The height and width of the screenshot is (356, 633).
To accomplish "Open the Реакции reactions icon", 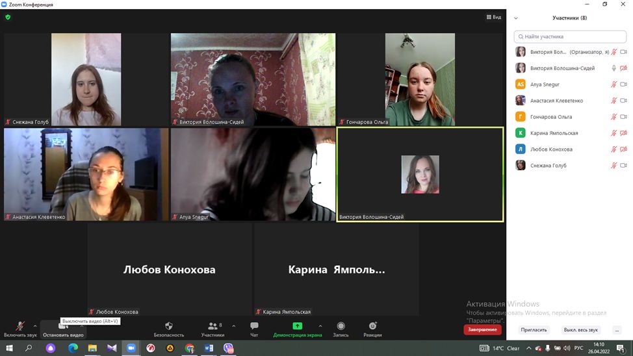I will tap(372, 326).
